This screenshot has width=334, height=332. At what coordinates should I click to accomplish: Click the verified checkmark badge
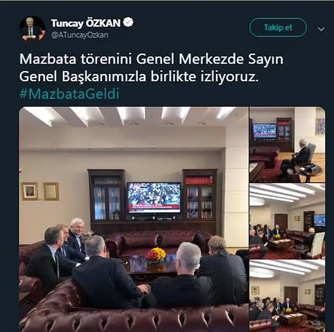pyautogui.click(x=129, y=22)
